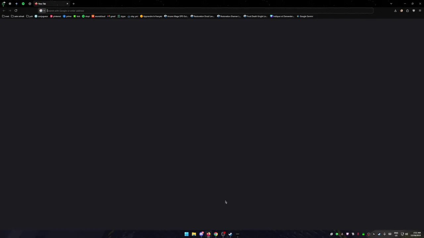The height and width of the screenshot is (238, 424).
Task: Open the WhatsApp pinned tab
Action: (3, 4)
